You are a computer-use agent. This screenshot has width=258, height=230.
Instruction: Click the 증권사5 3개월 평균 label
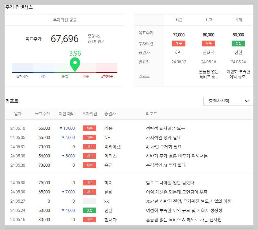pos(96,39)
